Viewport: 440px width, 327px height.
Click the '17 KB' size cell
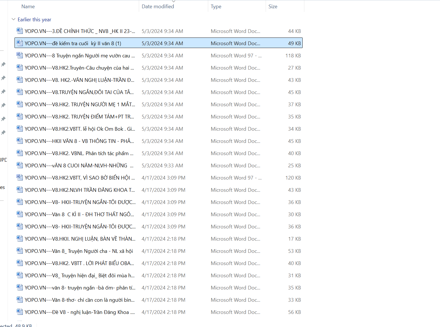pos(294,239)
